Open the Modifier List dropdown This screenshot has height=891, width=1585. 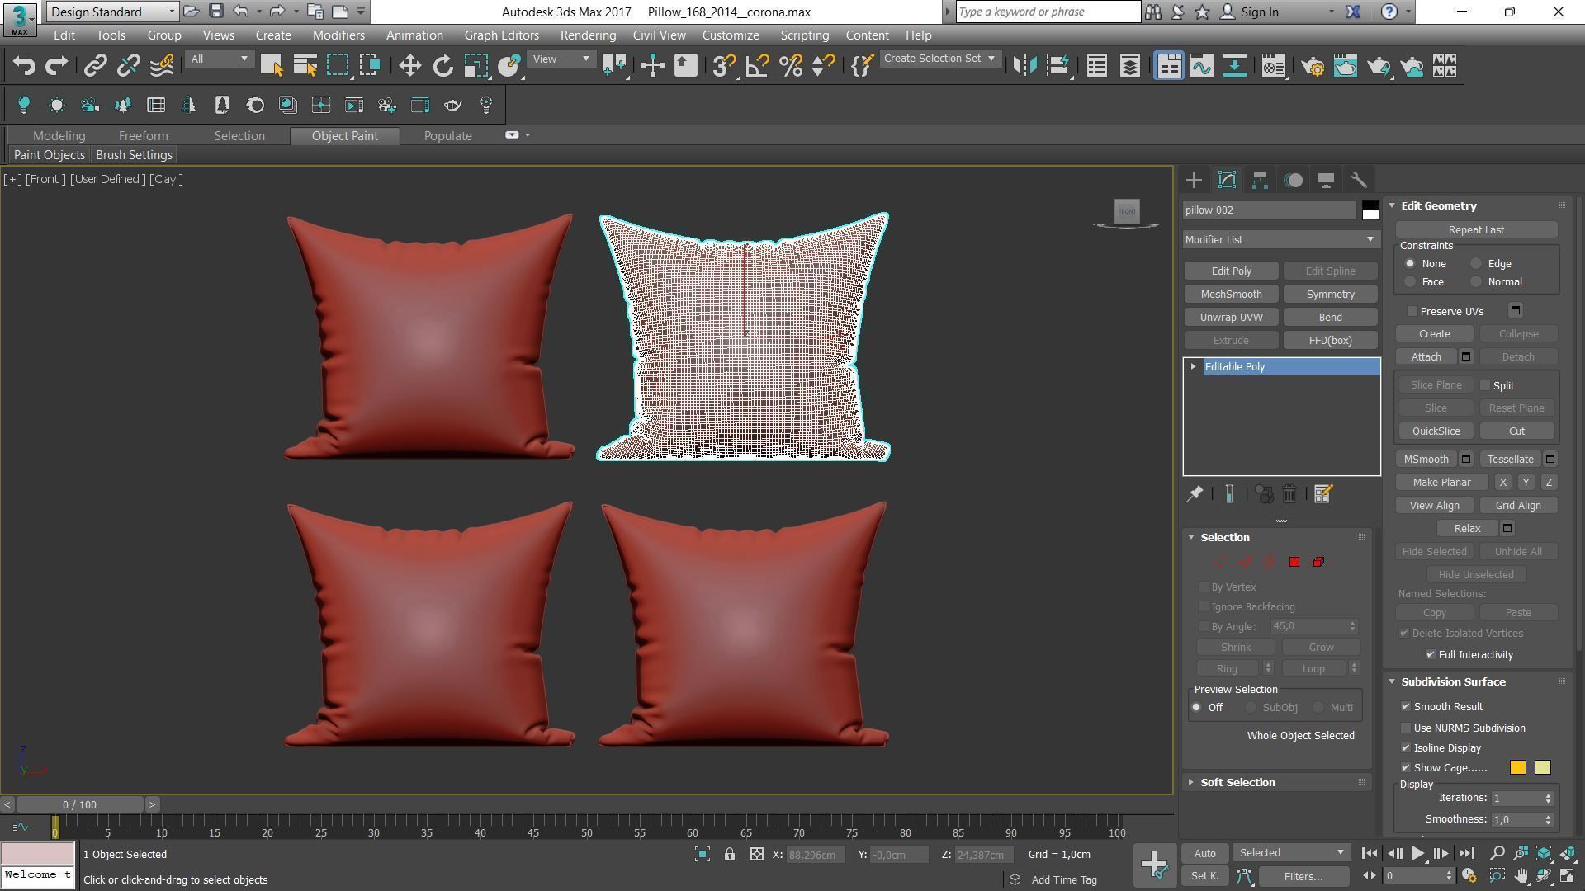coord(1280,240)
